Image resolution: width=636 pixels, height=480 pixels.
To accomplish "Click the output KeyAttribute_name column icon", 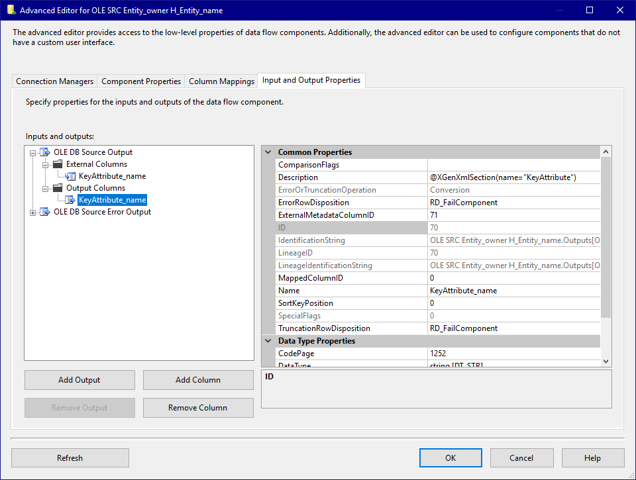I will tap(70, 200).
